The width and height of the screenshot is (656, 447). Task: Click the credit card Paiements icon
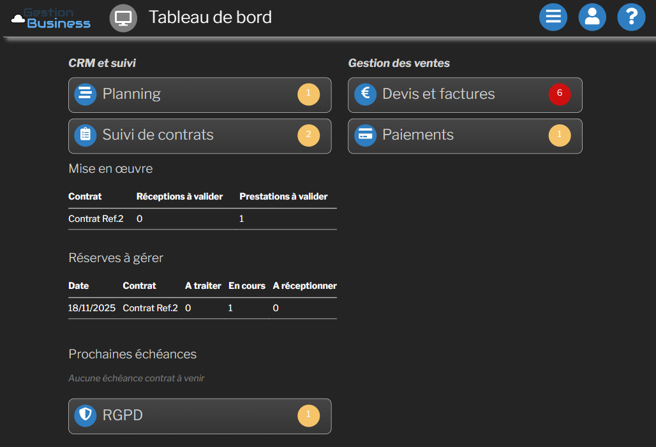coord(365,135)
